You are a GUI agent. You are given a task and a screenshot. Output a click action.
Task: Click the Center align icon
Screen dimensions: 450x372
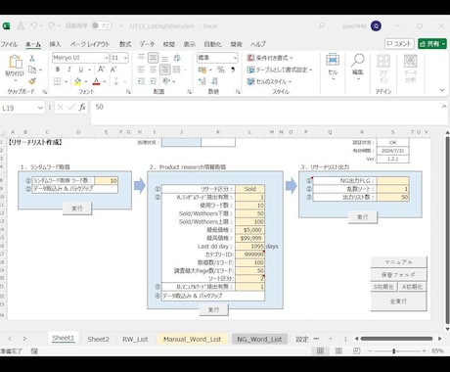tap(153, 70)
